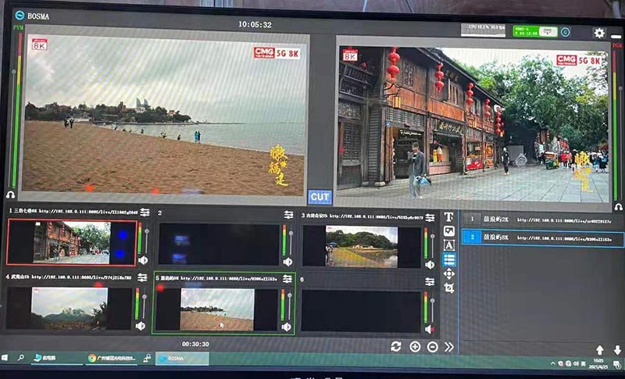Viewport: 625px width, 379px height.
Task: Unmute audio on input channel 6
Action: [429, 329]
